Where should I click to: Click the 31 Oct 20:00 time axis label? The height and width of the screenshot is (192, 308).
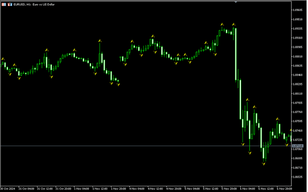click(63, 189)
